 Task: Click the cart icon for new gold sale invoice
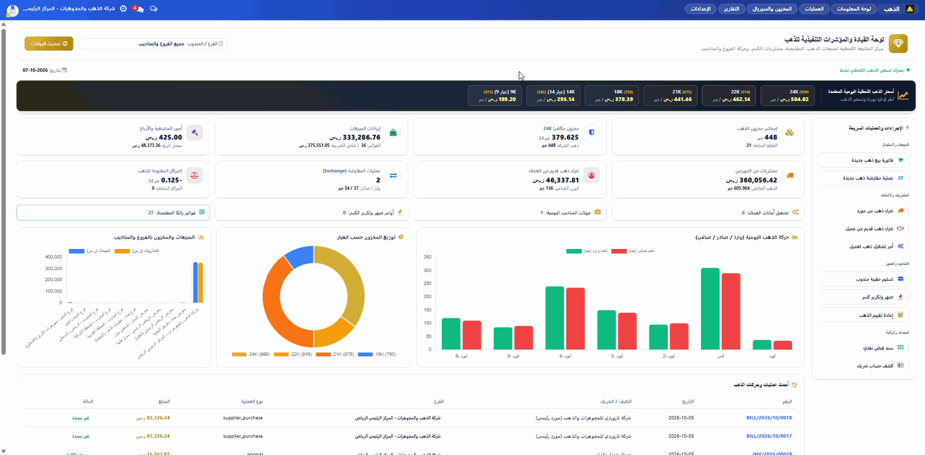coord(900,160)
